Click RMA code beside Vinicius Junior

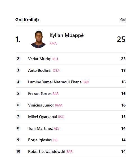(x=59, y=105)
